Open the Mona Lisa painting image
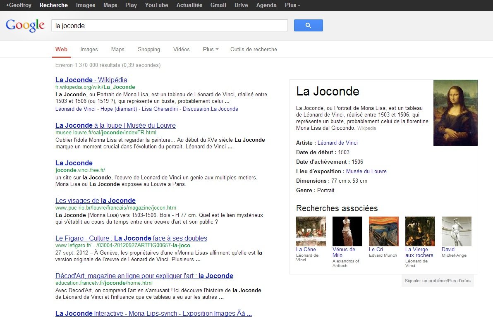The height and width of the screenshot is (317, 493). point(455,113)
